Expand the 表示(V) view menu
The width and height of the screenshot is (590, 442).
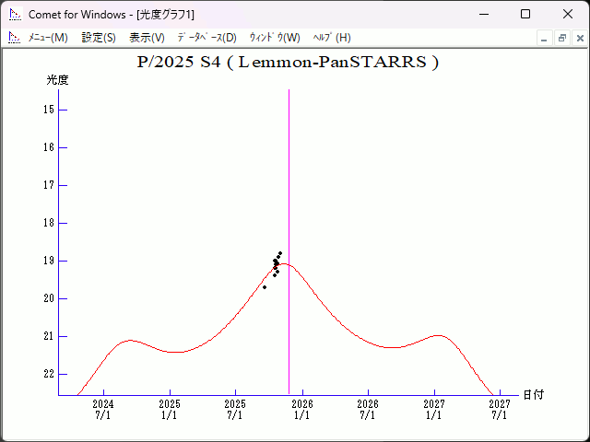tap(147, 38)
